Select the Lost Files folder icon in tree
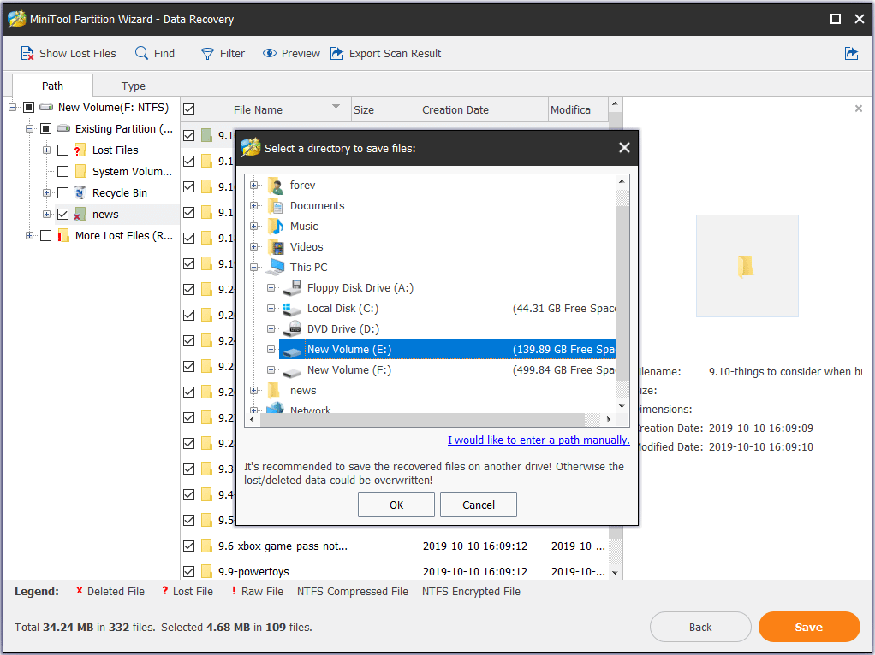 click(80, 150)
